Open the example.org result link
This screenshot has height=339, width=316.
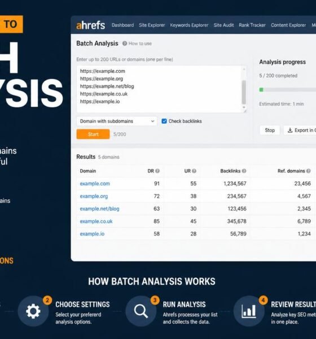[x=94, y=196]
